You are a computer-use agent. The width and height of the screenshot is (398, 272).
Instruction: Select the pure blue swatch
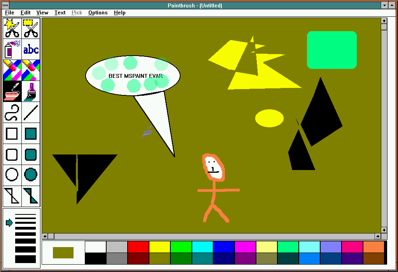224,247
